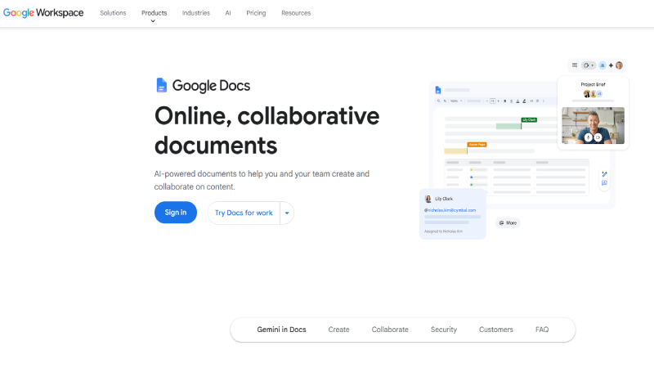Click the microphone icon on video thumbnail
Viewport: 654px width, 368px height.
(x=588, y=137)
